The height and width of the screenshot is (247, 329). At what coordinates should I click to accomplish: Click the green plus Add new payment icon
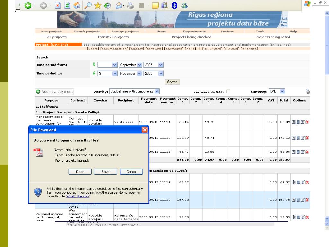coord(38,92)
